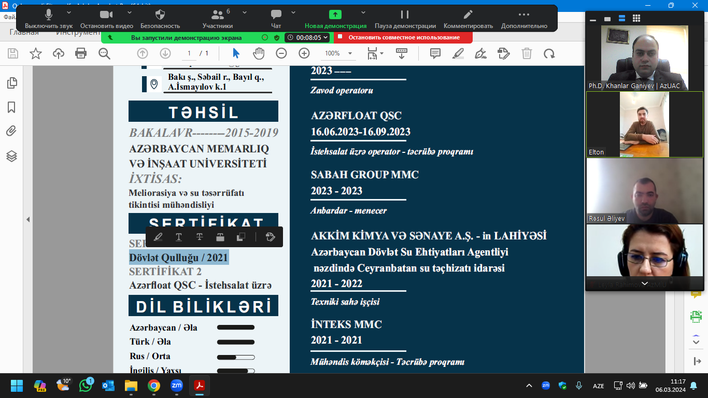Select Rəsul Əliyev video thumbnail
The height and width of the screenshot is (398, 708).
click(644, 190)
